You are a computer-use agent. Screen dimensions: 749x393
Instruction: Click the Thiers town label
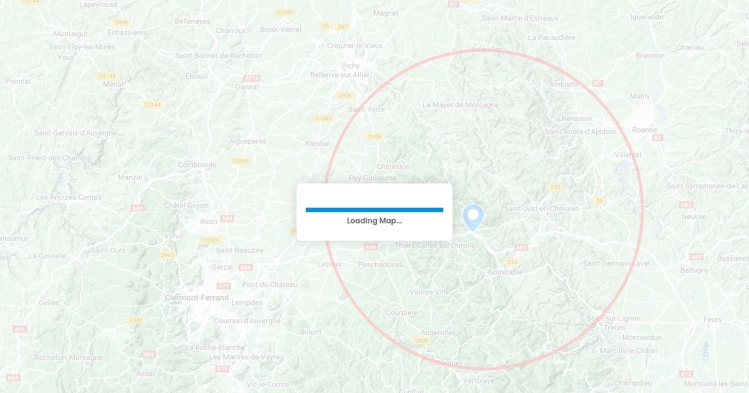coord(404,246)
